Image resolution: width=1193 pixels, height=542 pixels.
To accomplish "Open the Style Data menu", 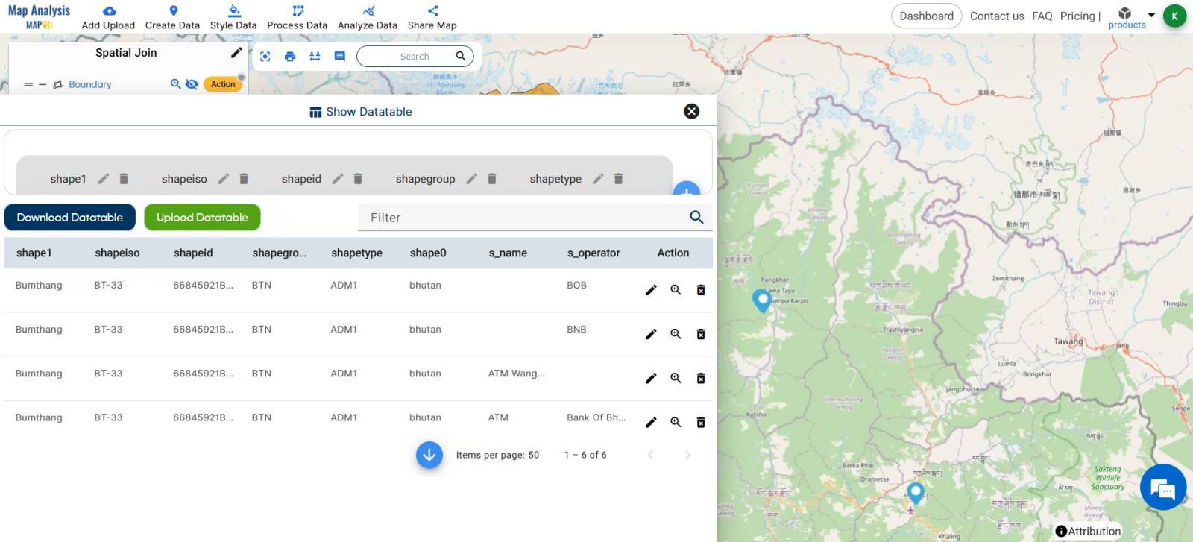I will tap(233, 17).
